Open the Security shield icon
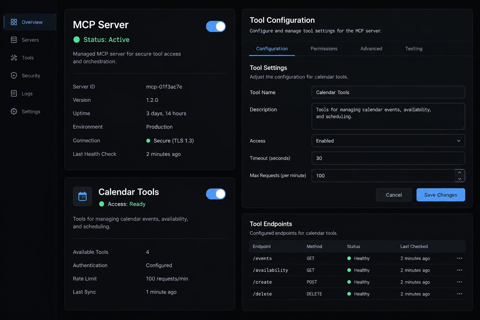The width and height of the screenshot is (480, 320). (x=14, y=76)
